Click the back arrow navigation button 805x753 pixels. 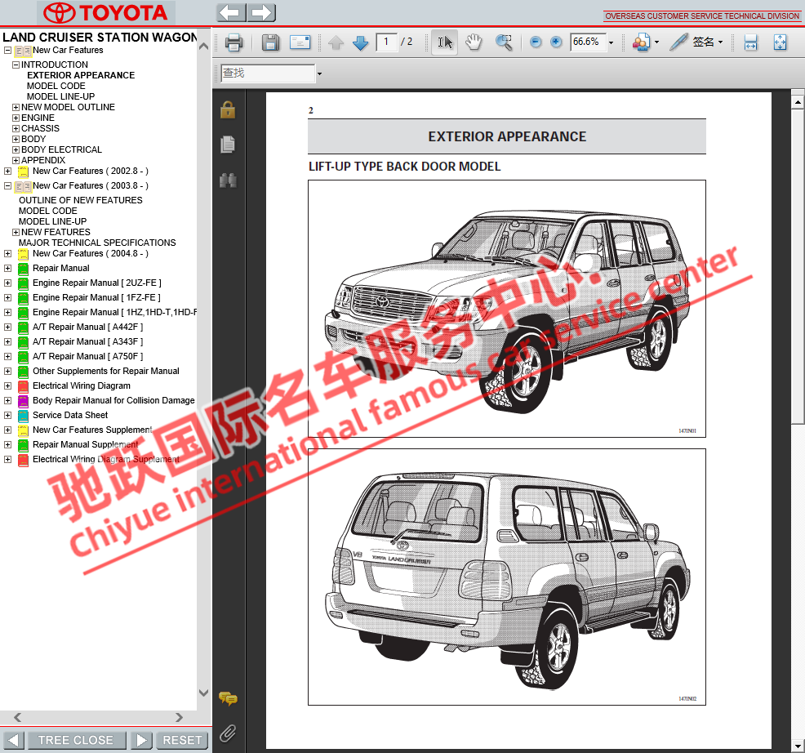pyautogui.click(x=231, y=12)
